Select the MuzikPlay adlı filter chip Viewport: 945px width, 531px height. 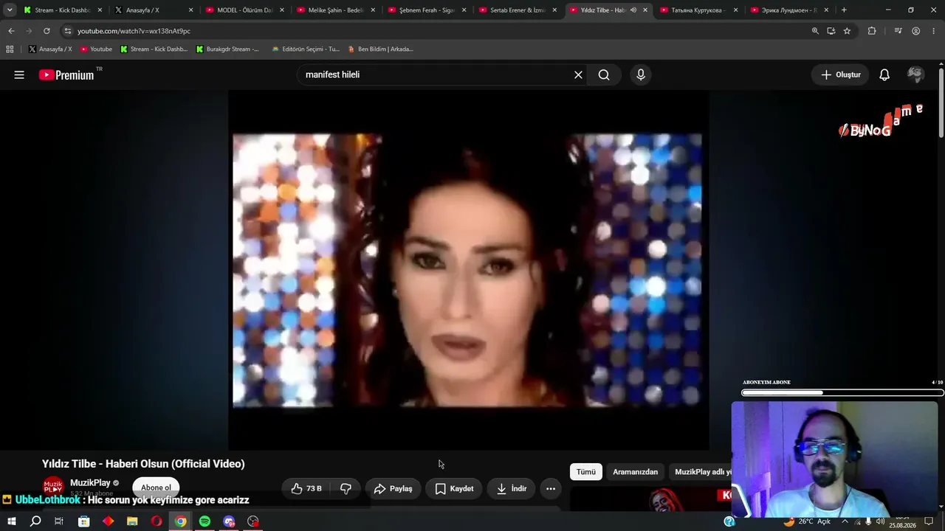point(701,472)
